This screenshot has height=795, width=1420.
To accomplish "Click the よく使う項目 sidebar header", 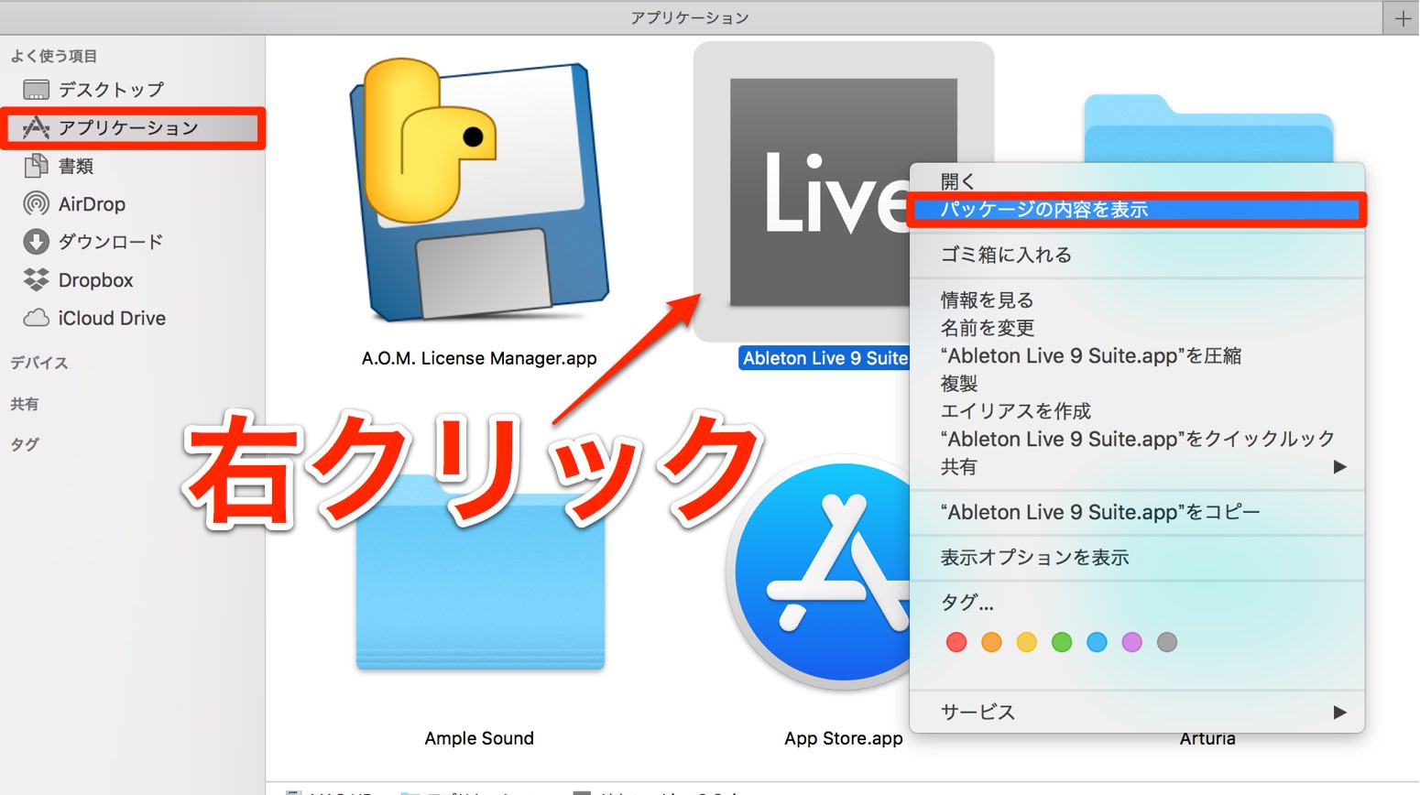I will 54,56.
